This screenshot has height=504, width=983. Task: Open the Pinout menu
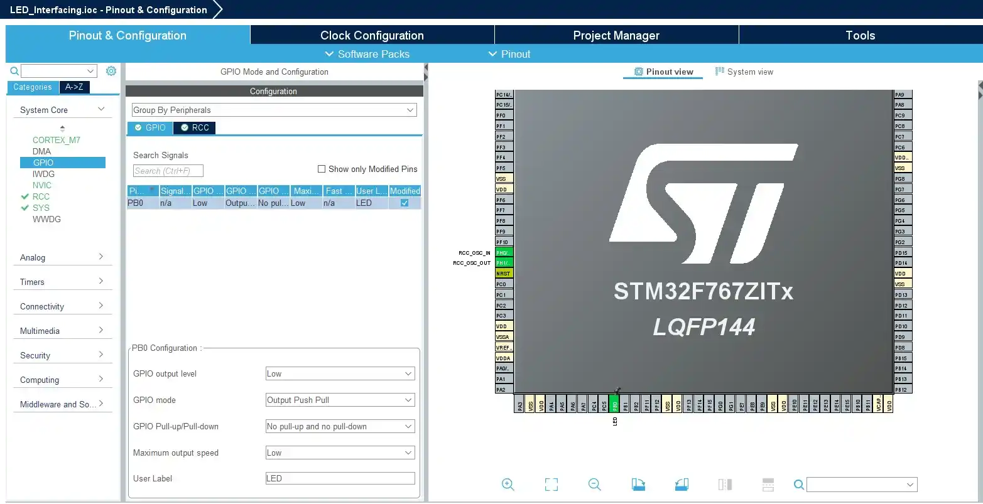[509, 54]
